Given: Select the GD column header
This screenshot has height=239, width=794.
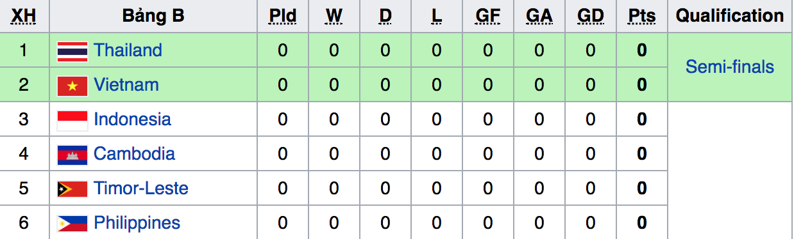Looking at the screenshot, I should tap(591, 16).
